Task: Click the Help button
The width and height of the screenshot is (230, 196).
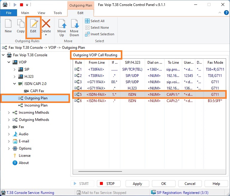Action: (x=216, y=184)
